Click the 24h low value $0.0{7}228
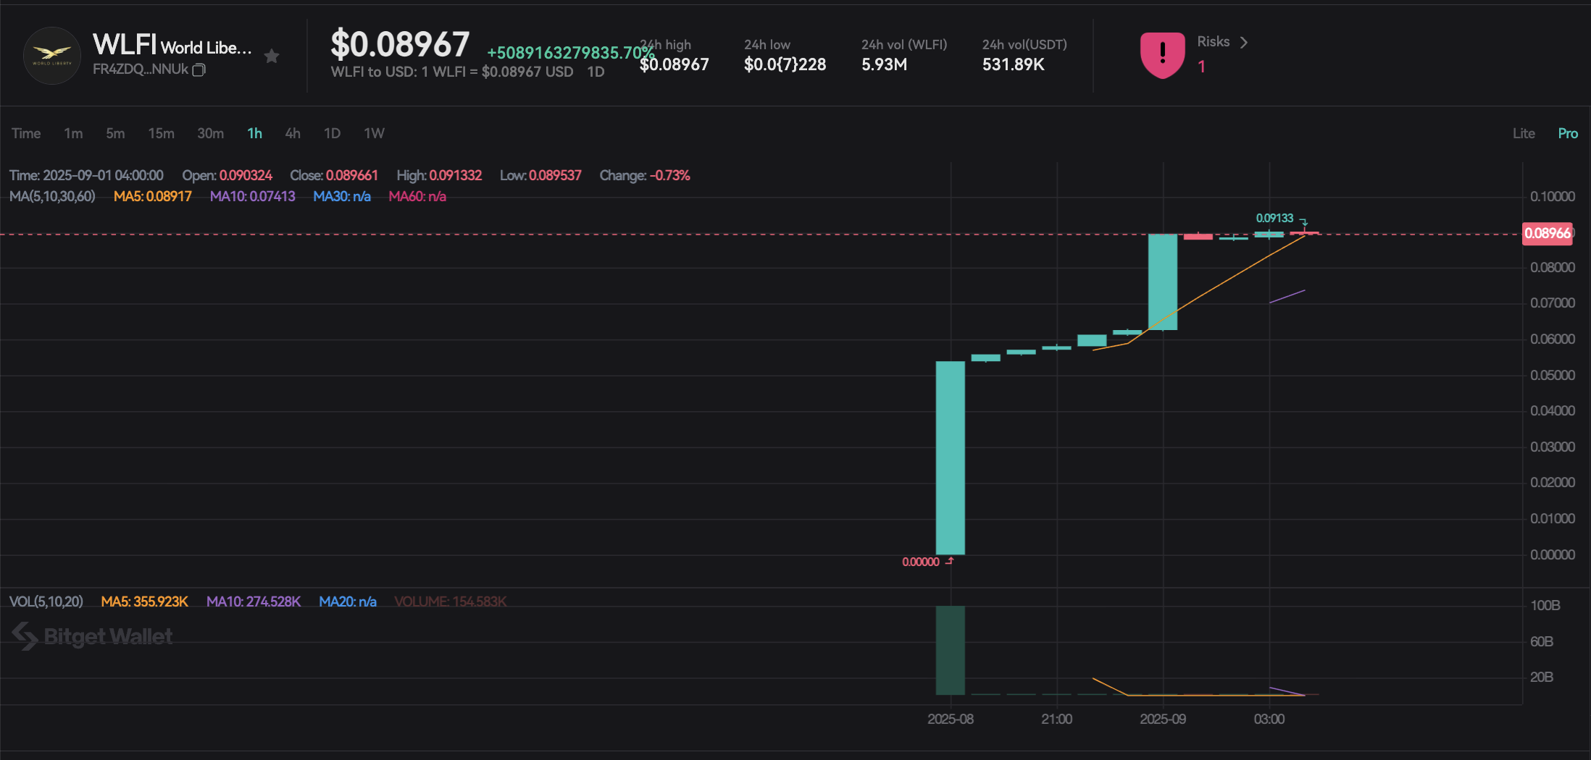Viewport: 1591px width, 760px height. coord(785,64)
